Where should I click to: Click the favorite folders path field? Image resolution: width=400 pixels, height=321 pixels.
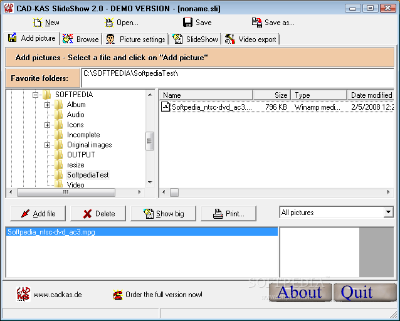[x=238, y=78]
